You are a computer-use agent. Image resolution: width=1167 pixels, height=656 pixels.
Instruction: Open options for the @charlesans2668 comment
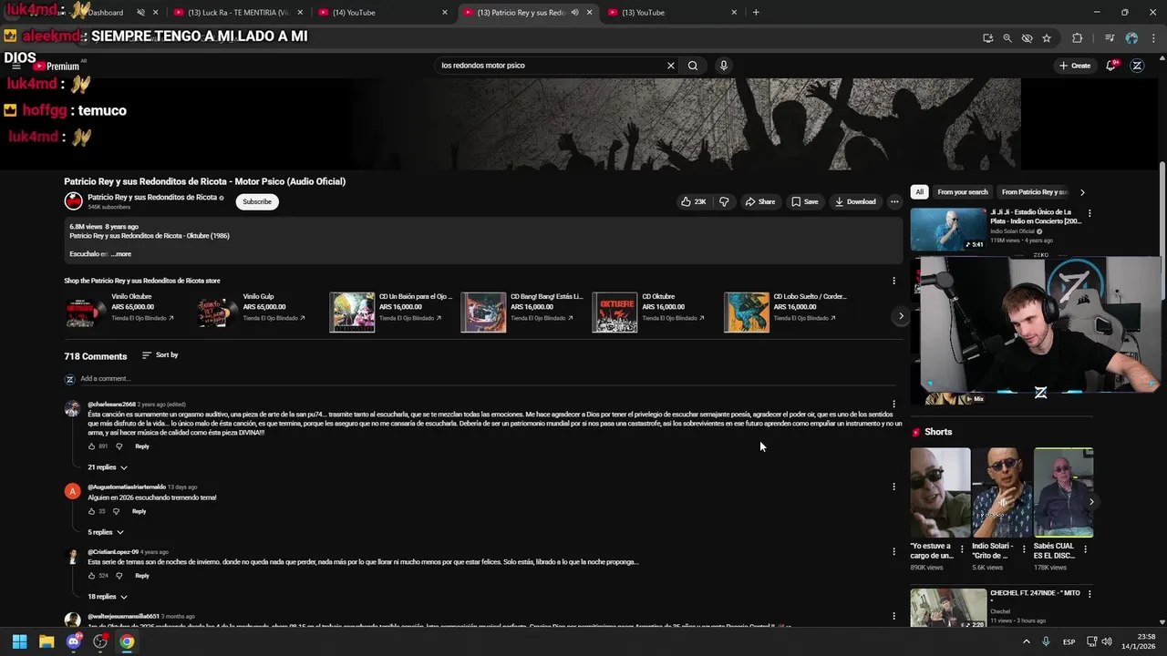click(x=893, y=404)
